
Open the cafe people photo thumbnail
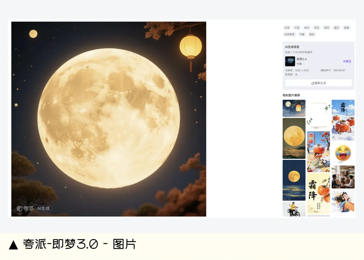tap(343, 177)
